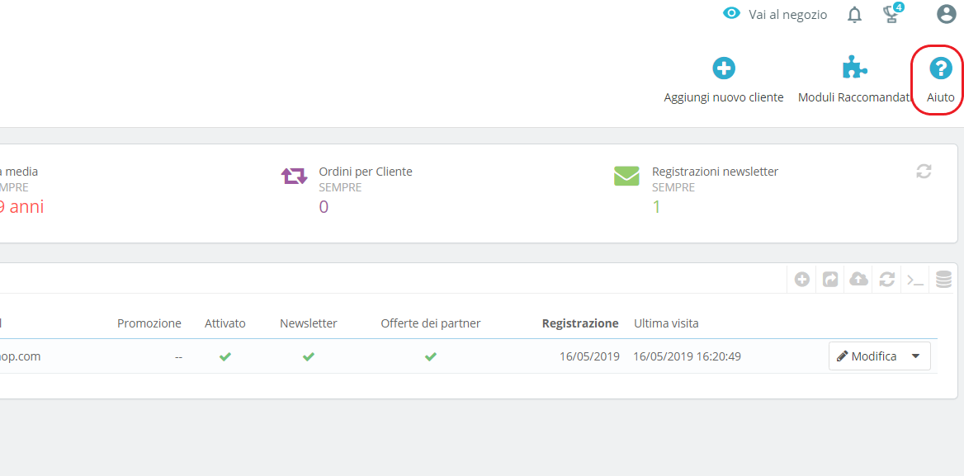
Task: Add a new customer using the plus icon
Action: click(x=723, y=68)
